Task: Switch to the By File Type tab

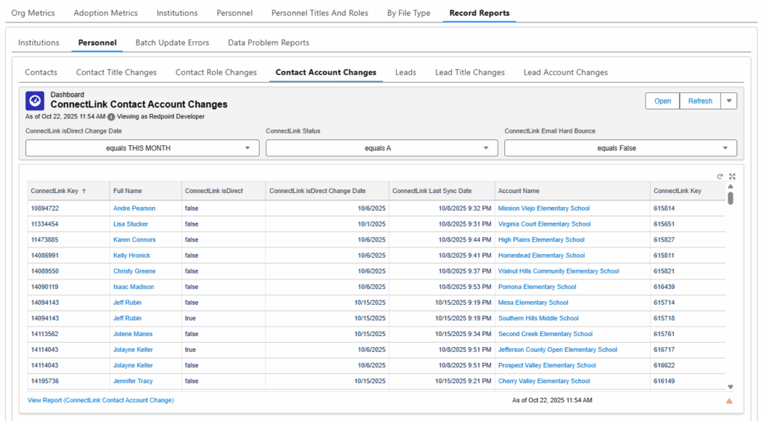Action: [409, 13]
